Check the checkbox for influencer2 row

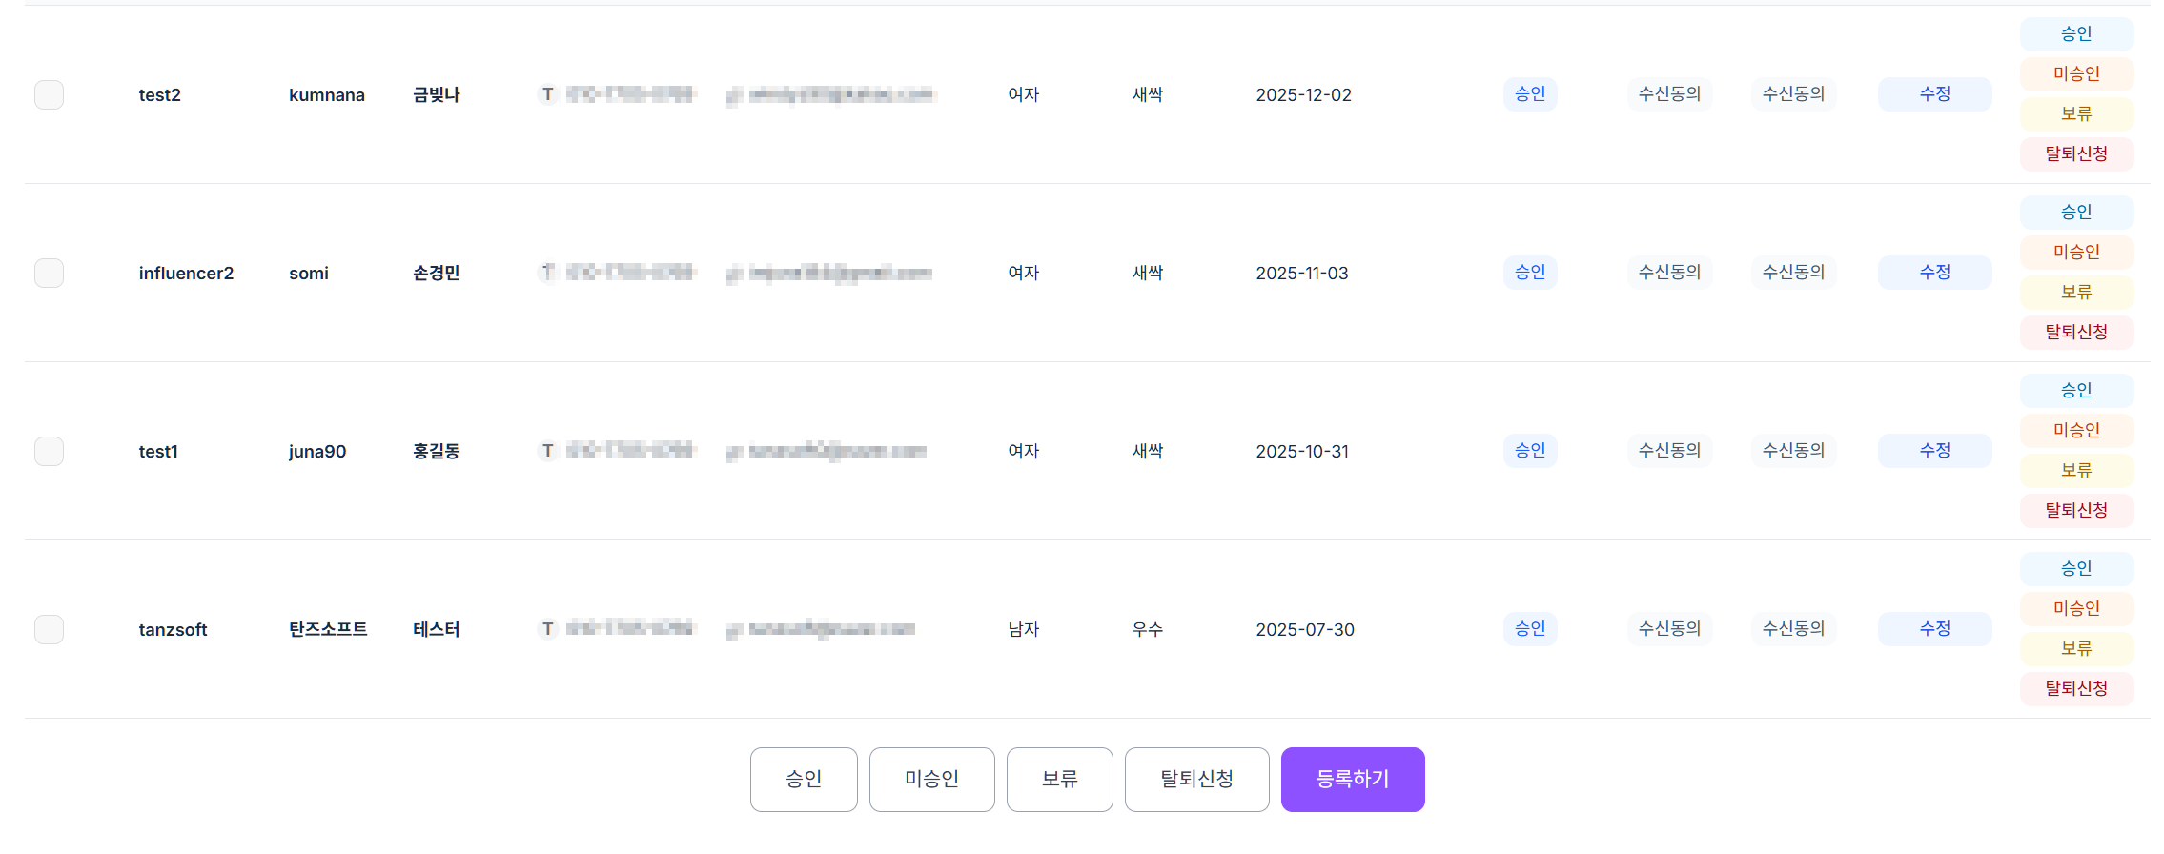49,273
